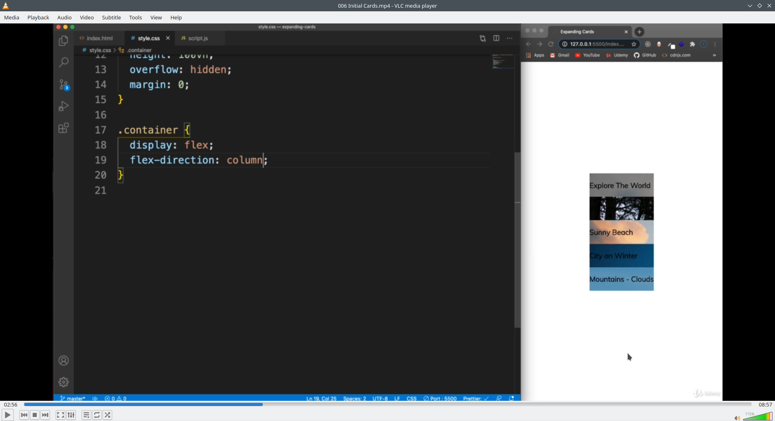775x421 pixels.
Task: Open the Manage gear icon in VS Code
Action: click(x=63, y=382)
